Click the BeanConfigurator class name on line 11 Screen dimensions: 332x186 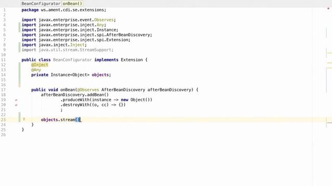pos(73,60)
